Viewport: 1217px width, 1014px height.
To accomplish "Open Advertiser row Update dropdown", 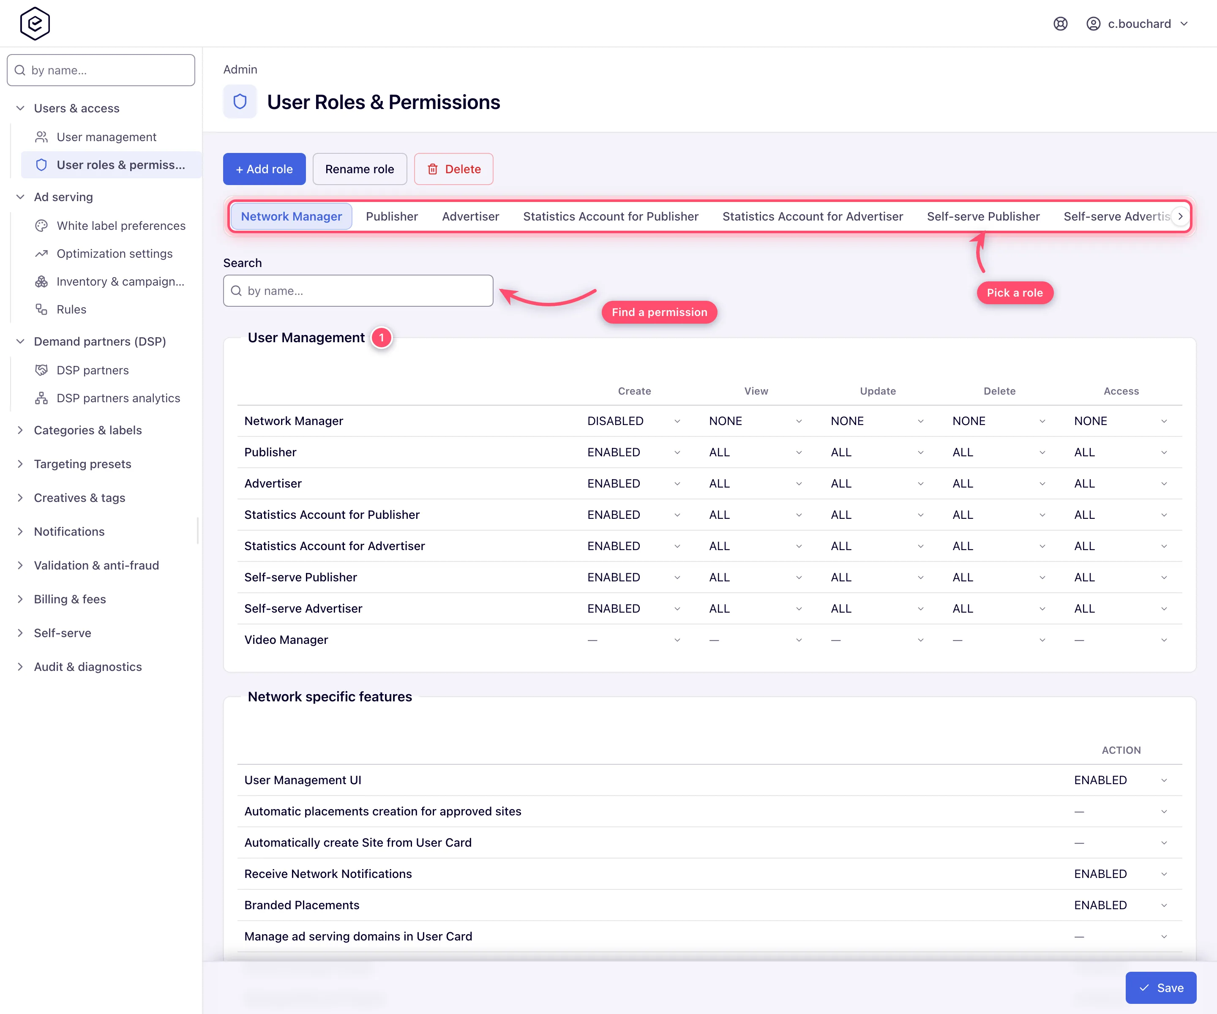I will click(877, 484).
